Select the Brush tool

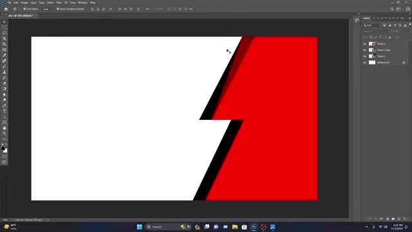click(x=5, y=66)
